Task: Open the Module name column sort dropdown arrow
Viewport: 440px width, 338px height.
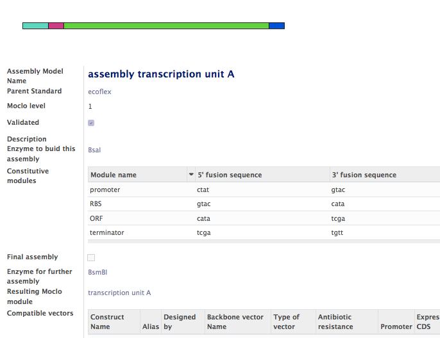Action: click(x=191, y=175)
